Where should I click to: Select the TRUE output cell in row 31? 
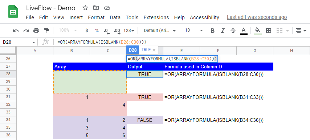tap(145, 97)
